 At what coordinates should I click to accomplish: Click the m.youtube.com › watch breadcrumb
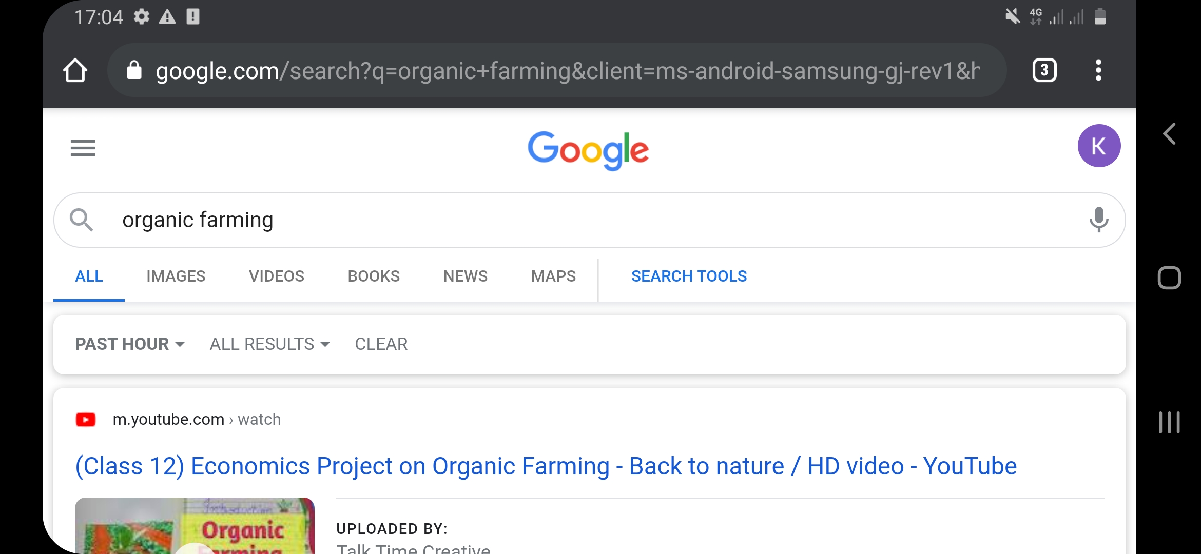point(197,420)
